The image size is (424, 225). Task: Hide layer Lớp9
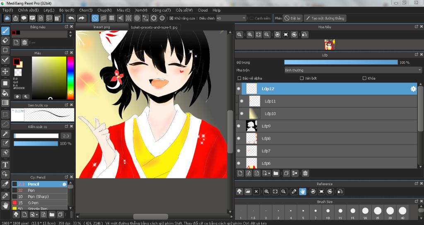[x=239, y=126]
